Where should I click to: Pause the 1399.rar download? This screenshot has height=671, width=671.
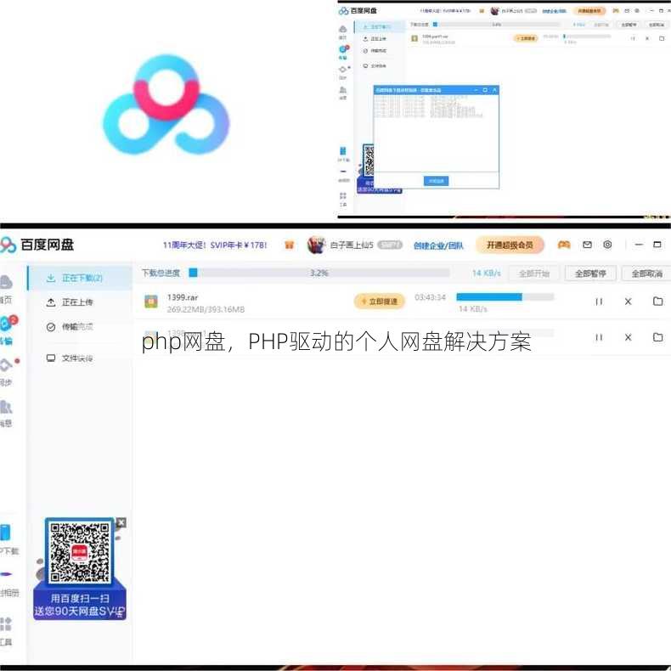click(x=599, y=302)
